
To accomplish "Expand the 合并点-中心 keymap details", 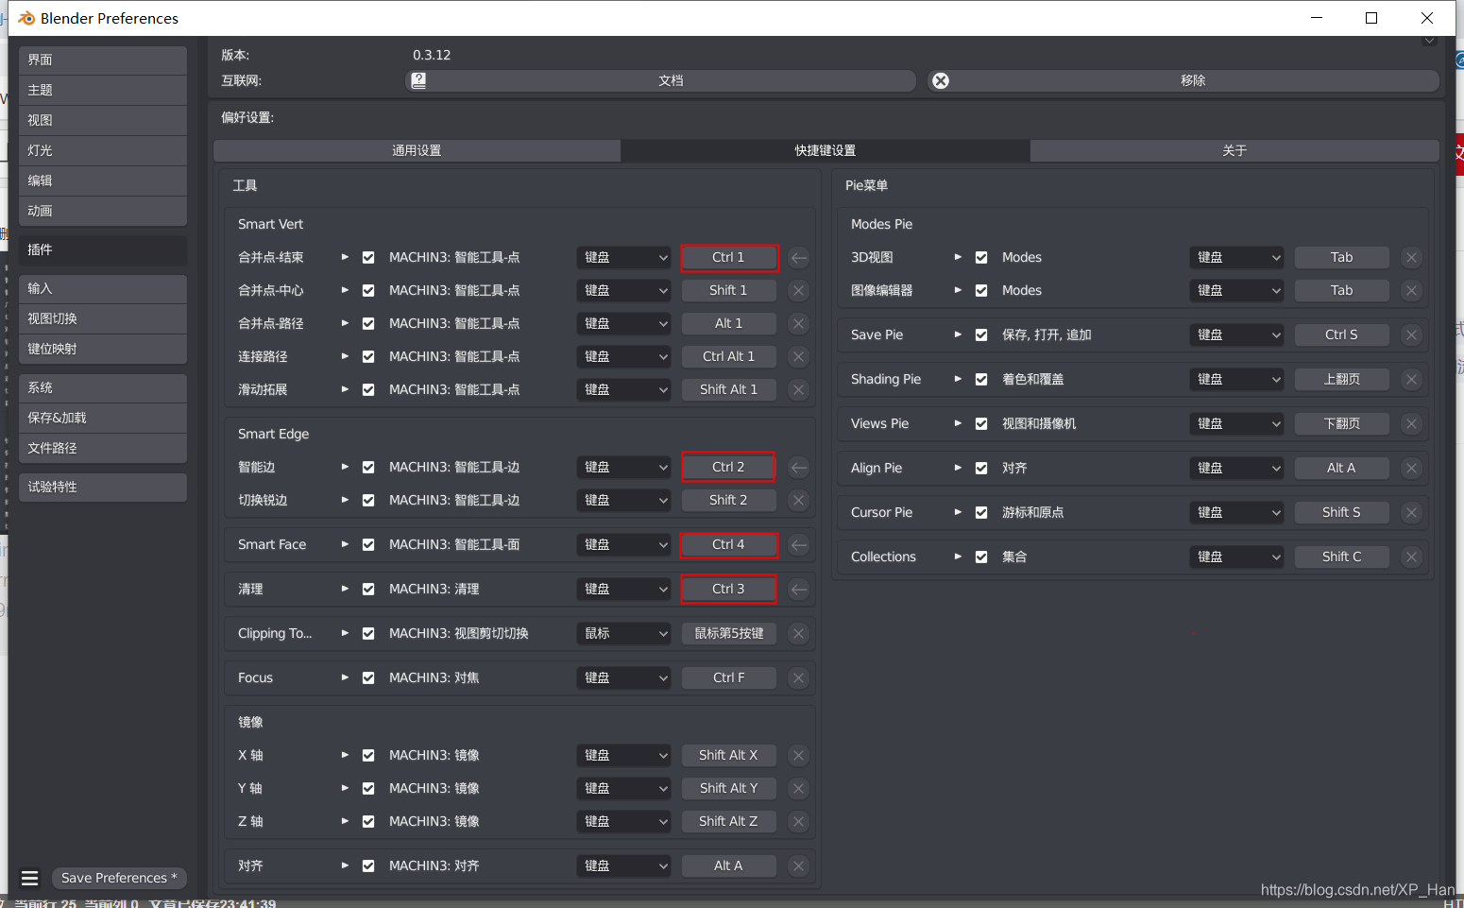I will (x=345, y=290).
